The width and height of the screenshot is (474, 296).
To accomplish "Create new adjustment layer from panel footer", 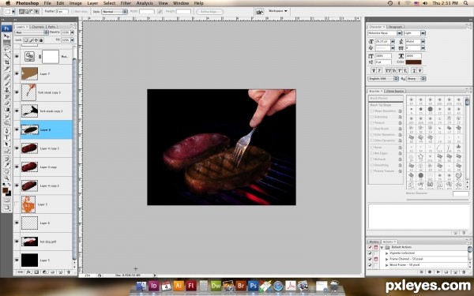I will 44,272.
